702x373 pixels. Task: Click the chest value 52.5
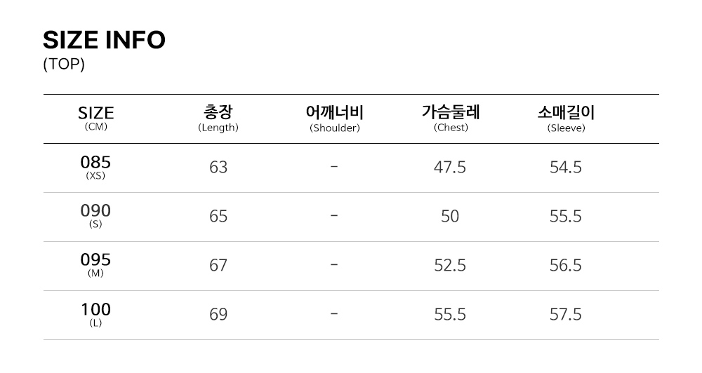tap(450, 265)
